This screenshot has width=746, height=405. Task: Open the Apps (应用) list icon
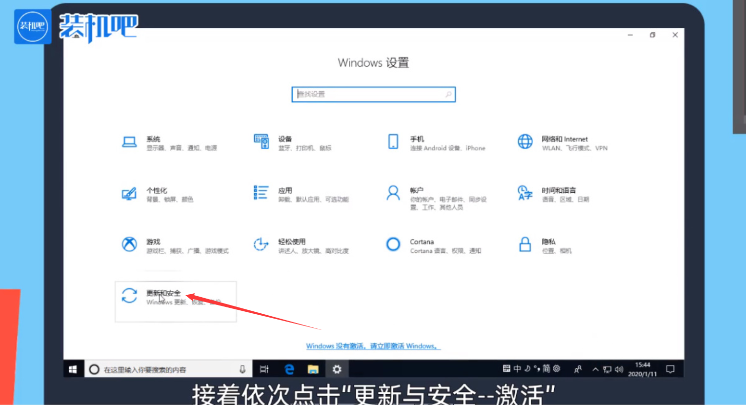[261, 193]
